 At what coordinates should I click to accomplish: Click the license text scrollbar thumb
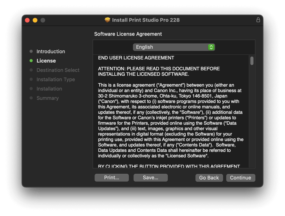pyautogui.click(x=252, y=61)
